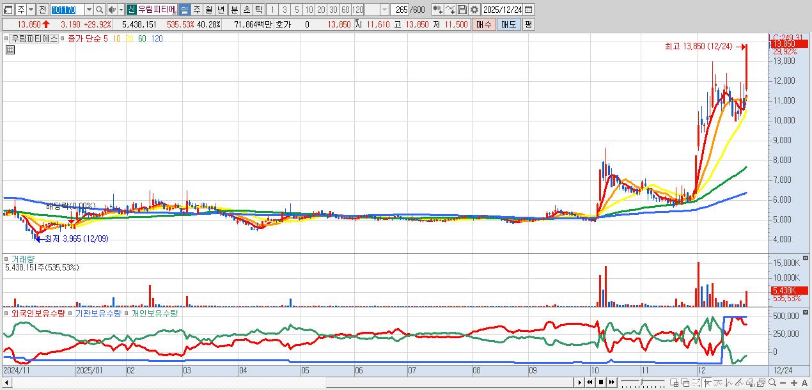Click the blue 매도 sell button
The height and width of the screenshot is (390, 812).
coord(508,24)
